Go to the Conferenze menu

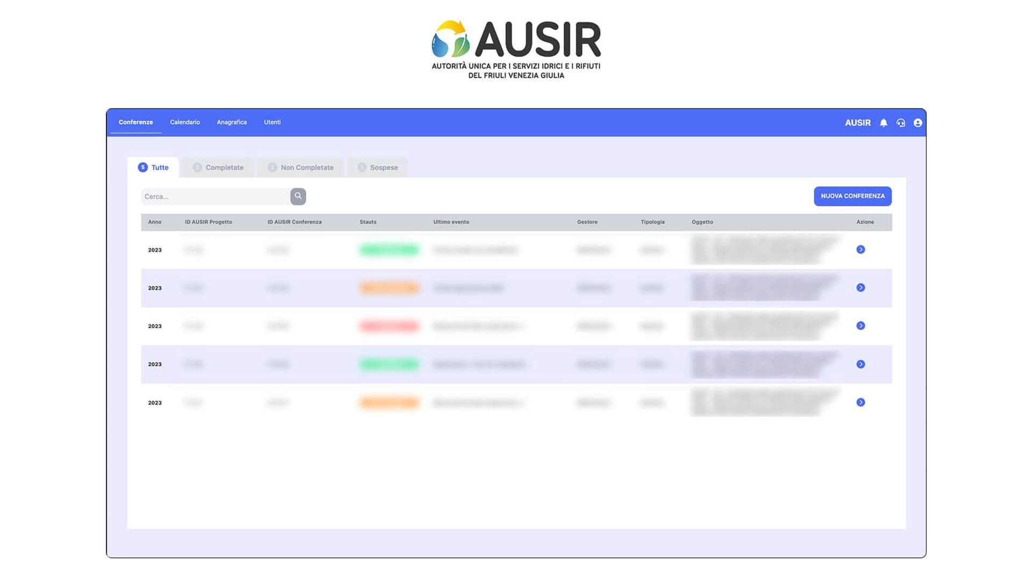tap(135, 122)
